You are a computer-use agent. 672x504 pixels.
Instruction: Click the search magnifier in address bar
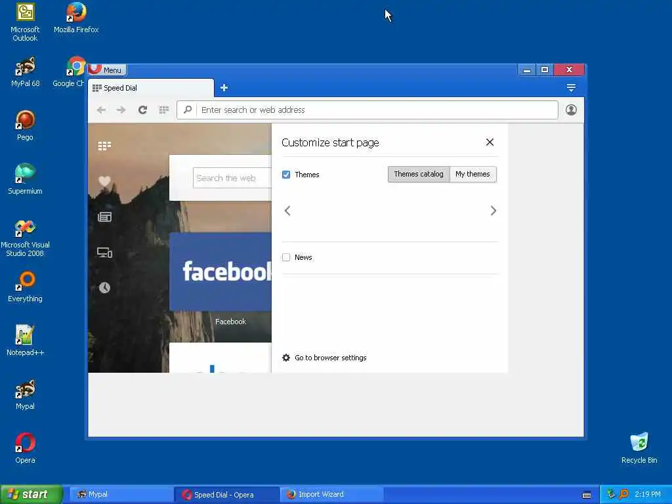coord(187,110)
